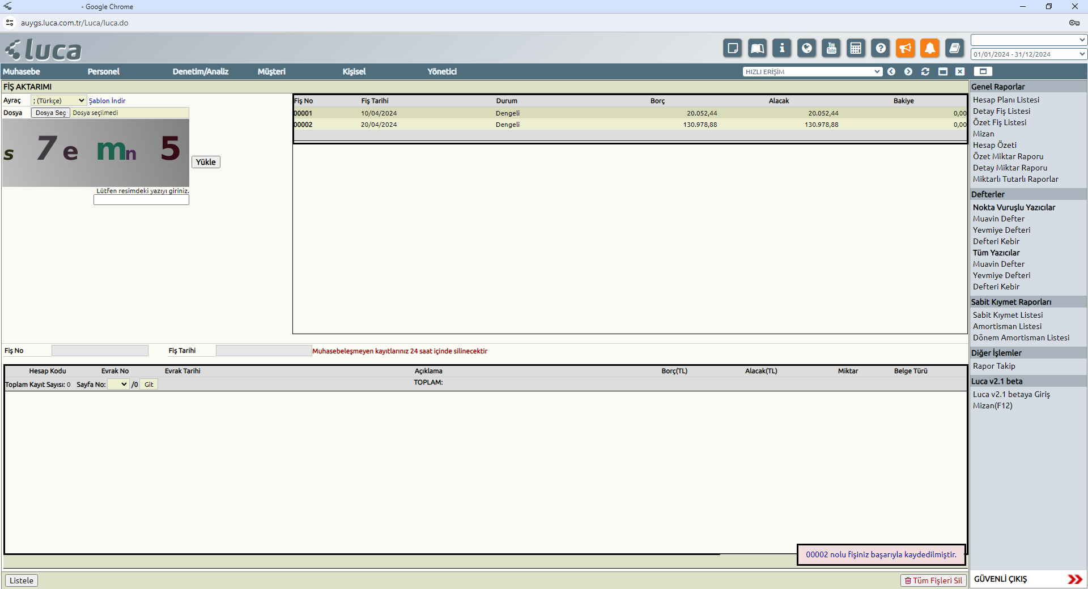
Task: Open the 01/01/2024 - 31/12/2024 period dropdown
Action: [x=1028, y=54]
